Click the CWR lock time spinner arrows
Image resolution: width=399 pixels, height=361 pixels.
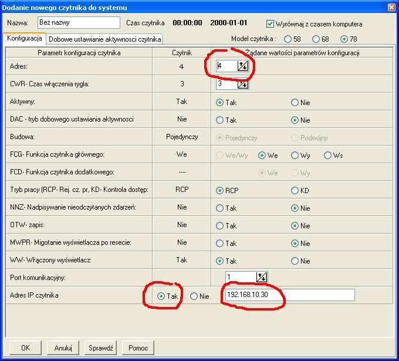[x=243, y=84]
